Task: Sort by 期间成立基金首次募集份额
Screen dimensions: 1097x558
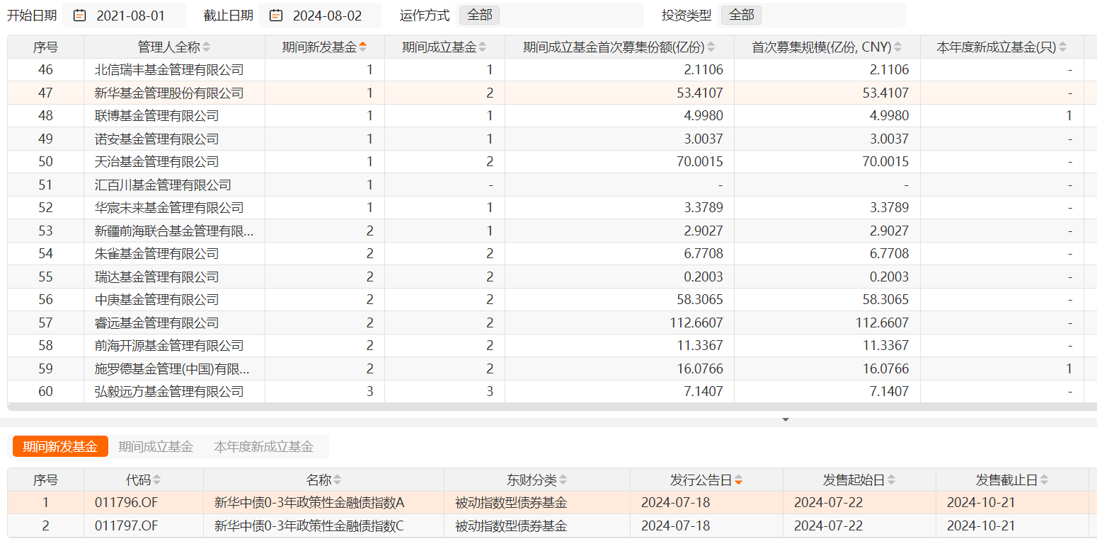Action: tap(711, 46)
